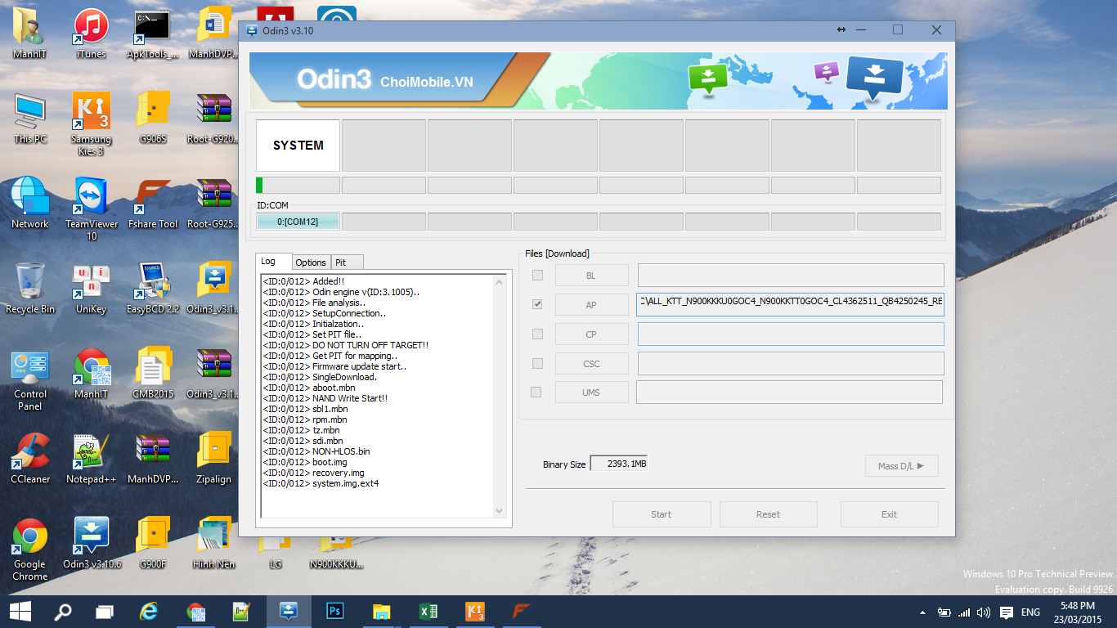Screen dimensions: 1117x628
Task: Open File Explorer from the taskbar
Action: pyautogui.click(x=382, y=611)
